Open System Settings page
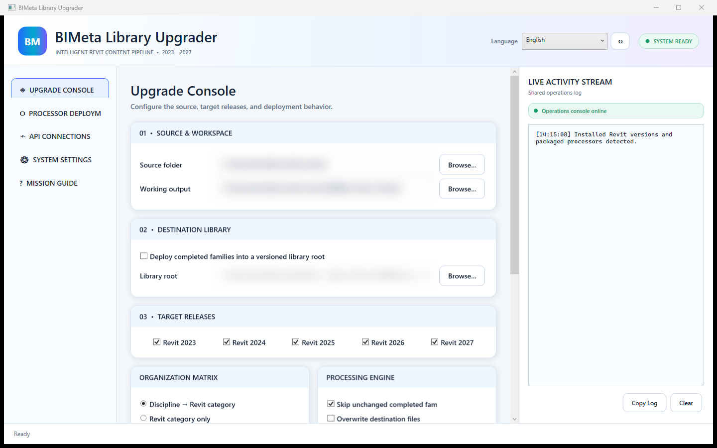This screenshot has width=717, height=448. tap(60, 160)
